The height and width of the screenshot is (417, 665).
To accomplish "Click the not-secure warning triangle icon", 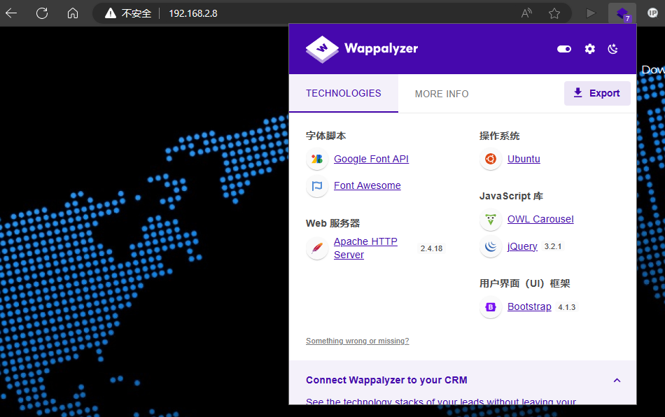I will tap(111, 13).
